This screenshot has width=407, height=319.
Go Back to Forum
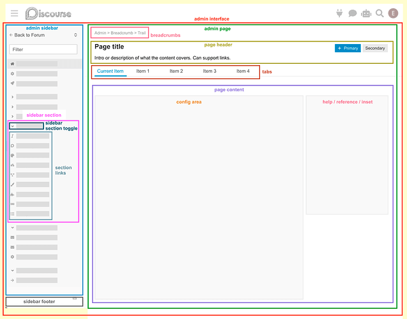[27, 35]
